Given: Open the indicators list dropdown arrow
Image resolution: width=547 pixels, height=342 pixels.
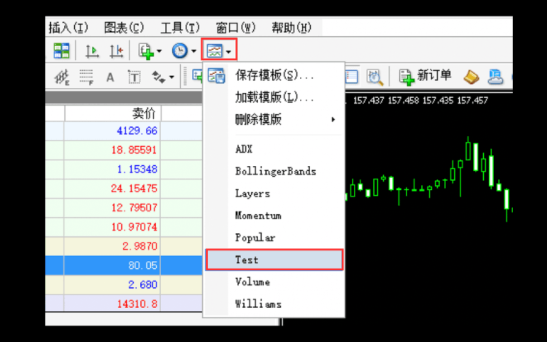Looking at the screenshot, I should click(x=159, y=51).
